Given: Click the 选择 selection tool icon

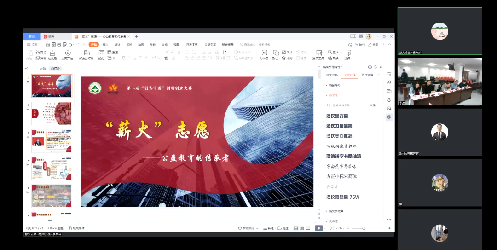Looking at the screenshot, I should click(348, 52).
